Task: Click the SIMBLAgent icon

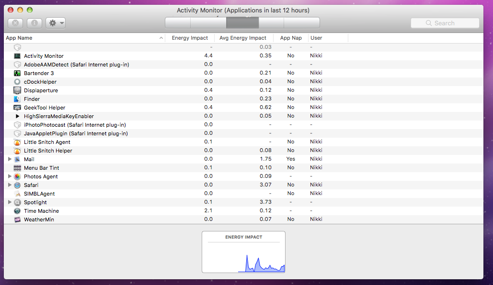Action: (17, 194)
